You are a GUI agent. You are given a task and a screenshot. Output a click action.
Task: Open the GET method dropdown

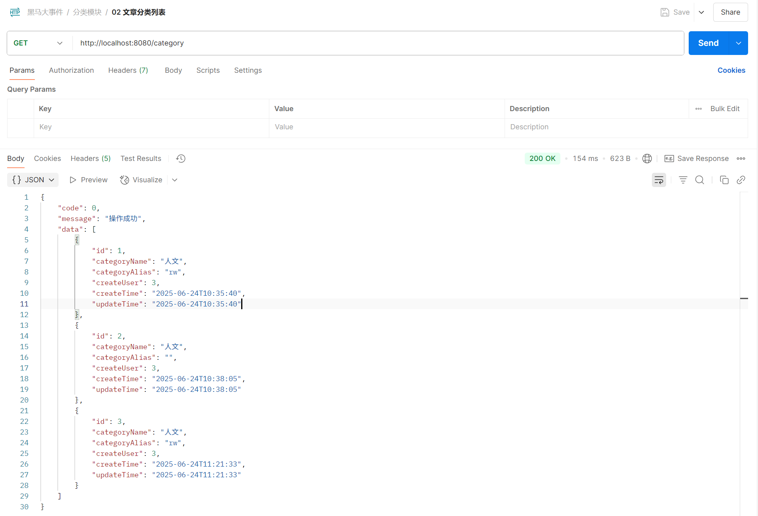point(38,43)
